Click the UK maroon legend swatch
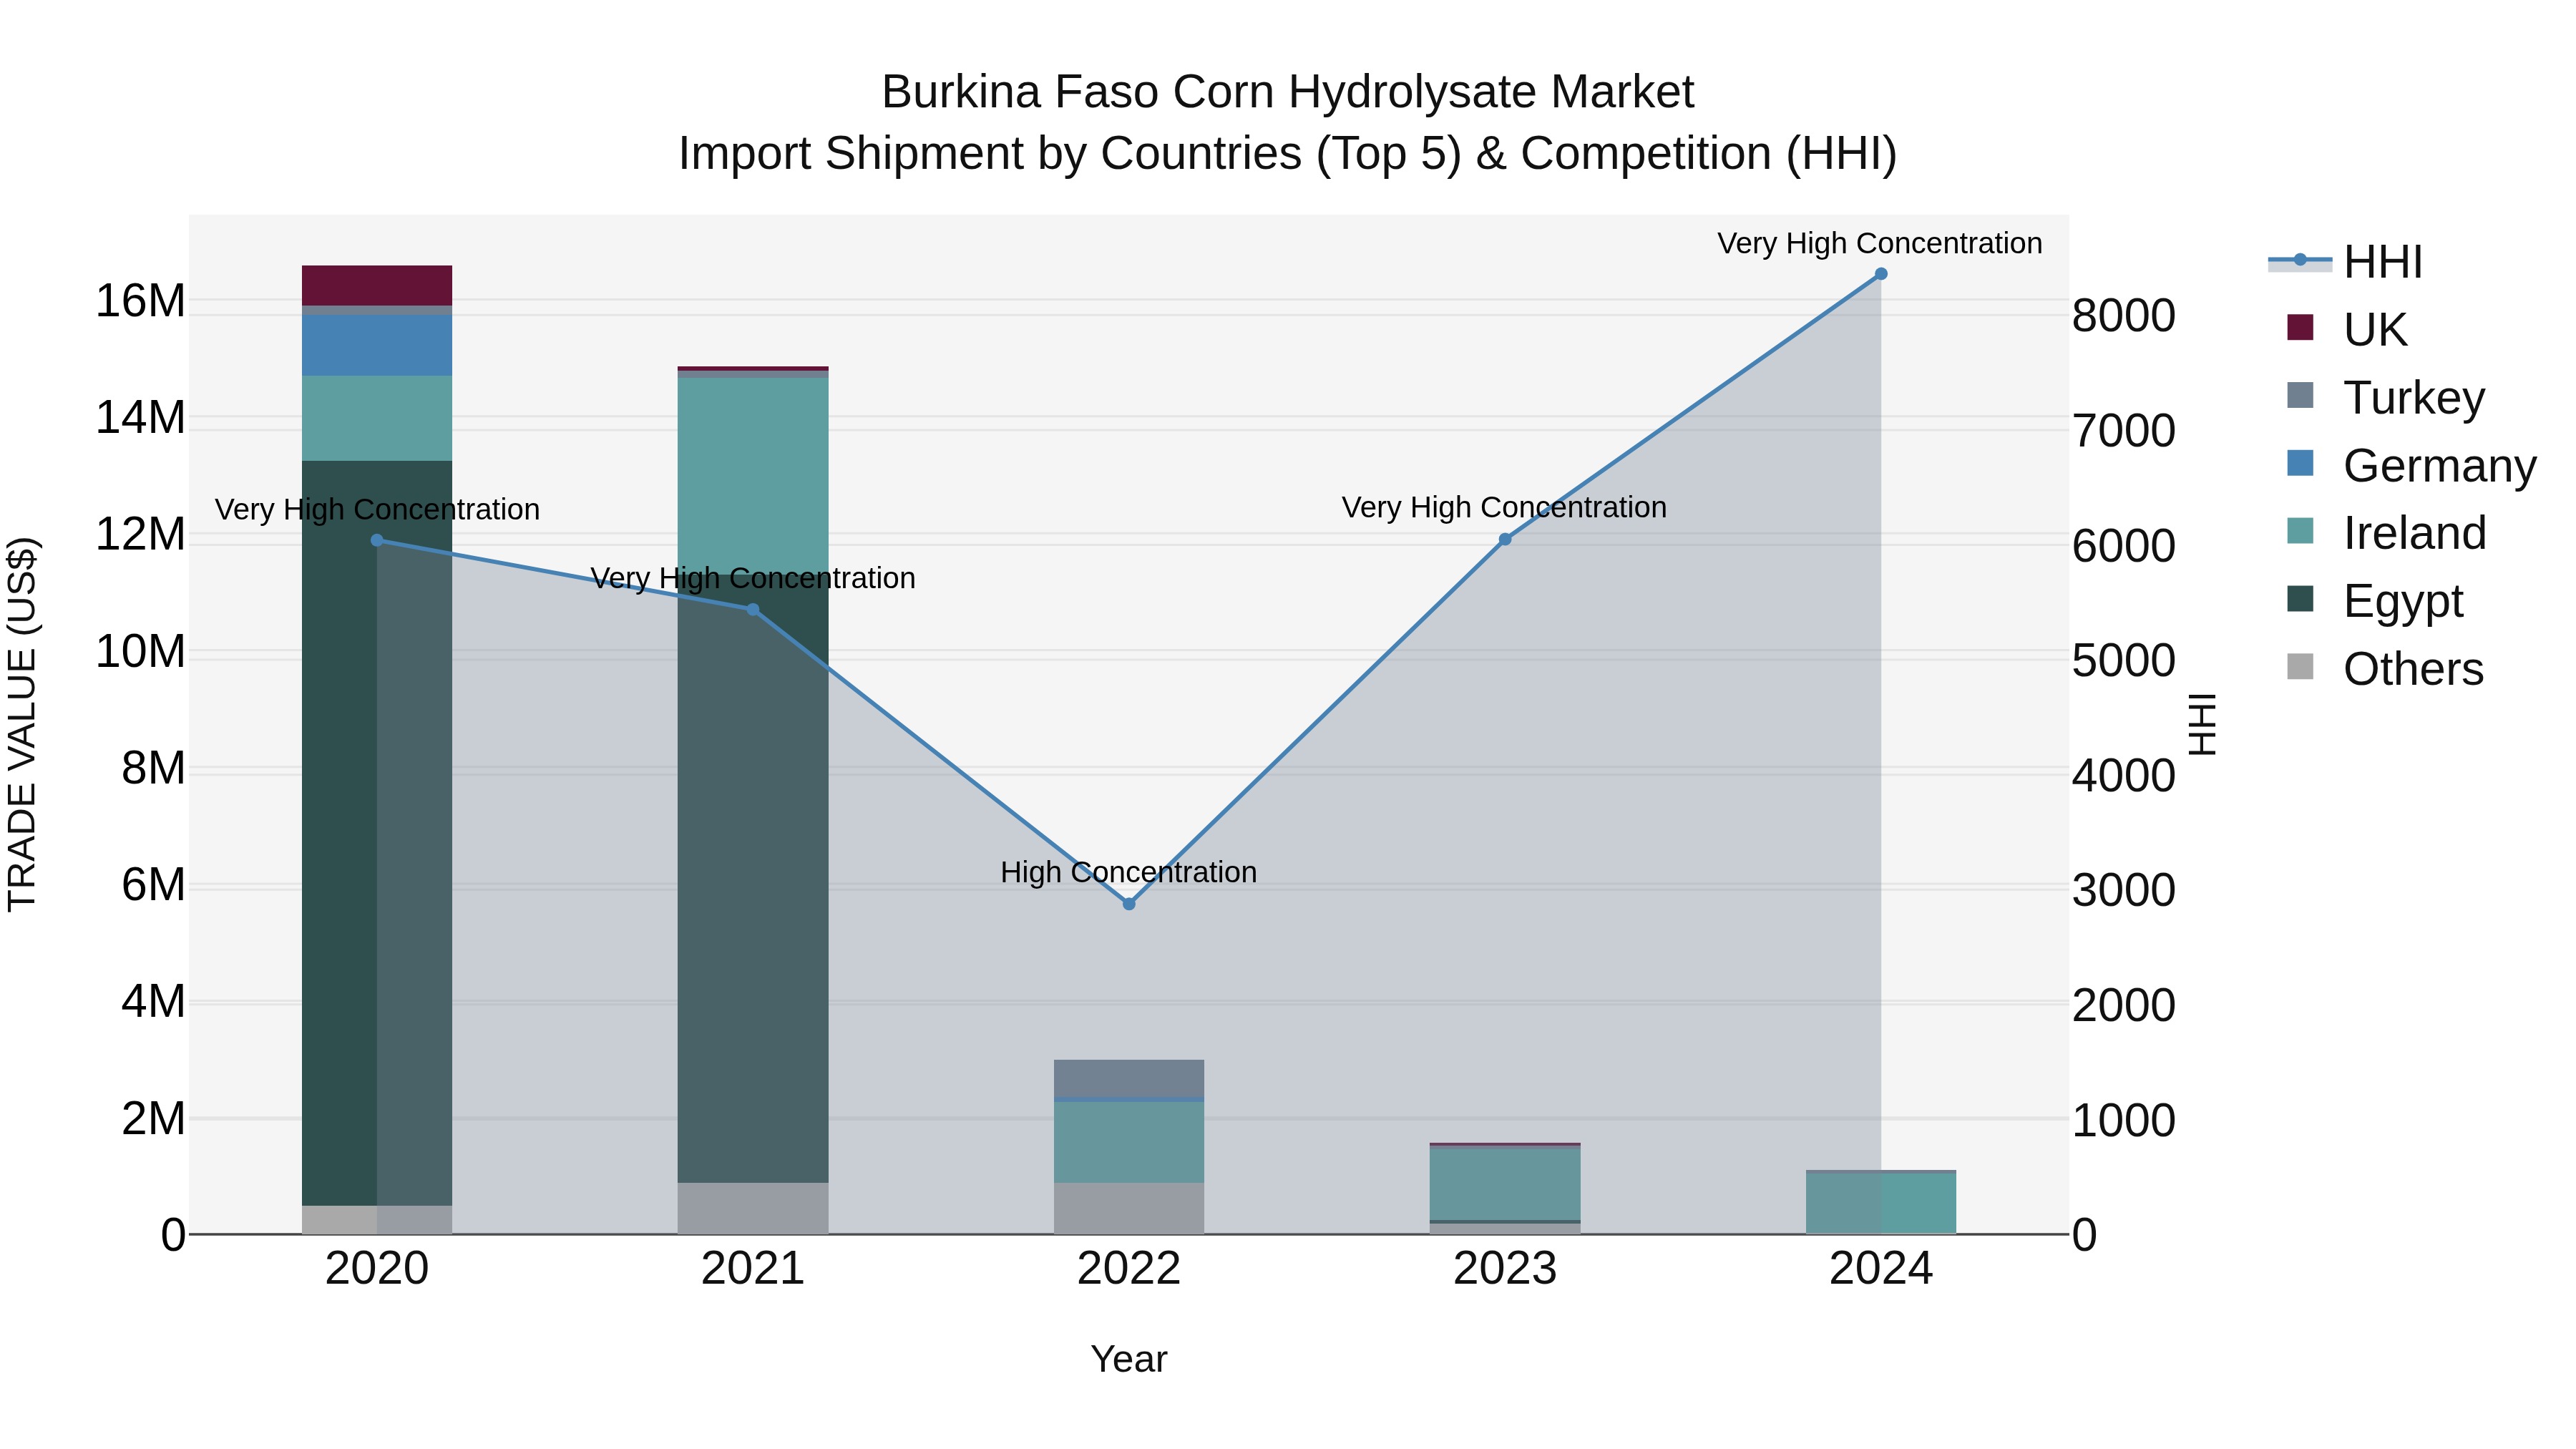The image size is (2576, 1449). (x=2300, y=327)
